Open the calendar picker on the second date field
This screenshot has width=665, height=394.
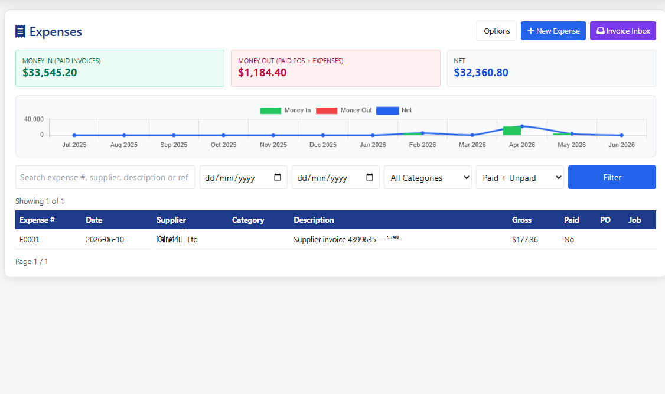[x=370, y=177]
